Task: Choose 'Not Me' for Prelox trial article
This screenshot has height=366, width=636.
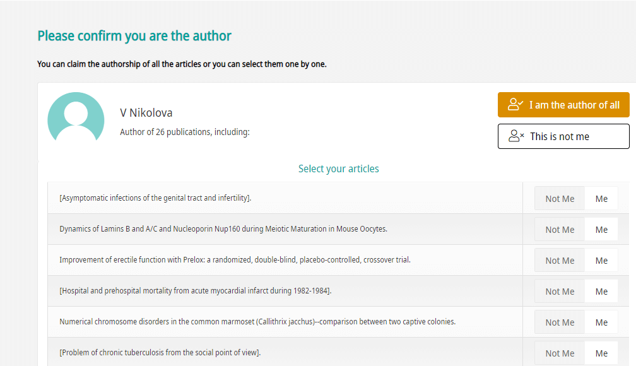Action: point(560,260)
